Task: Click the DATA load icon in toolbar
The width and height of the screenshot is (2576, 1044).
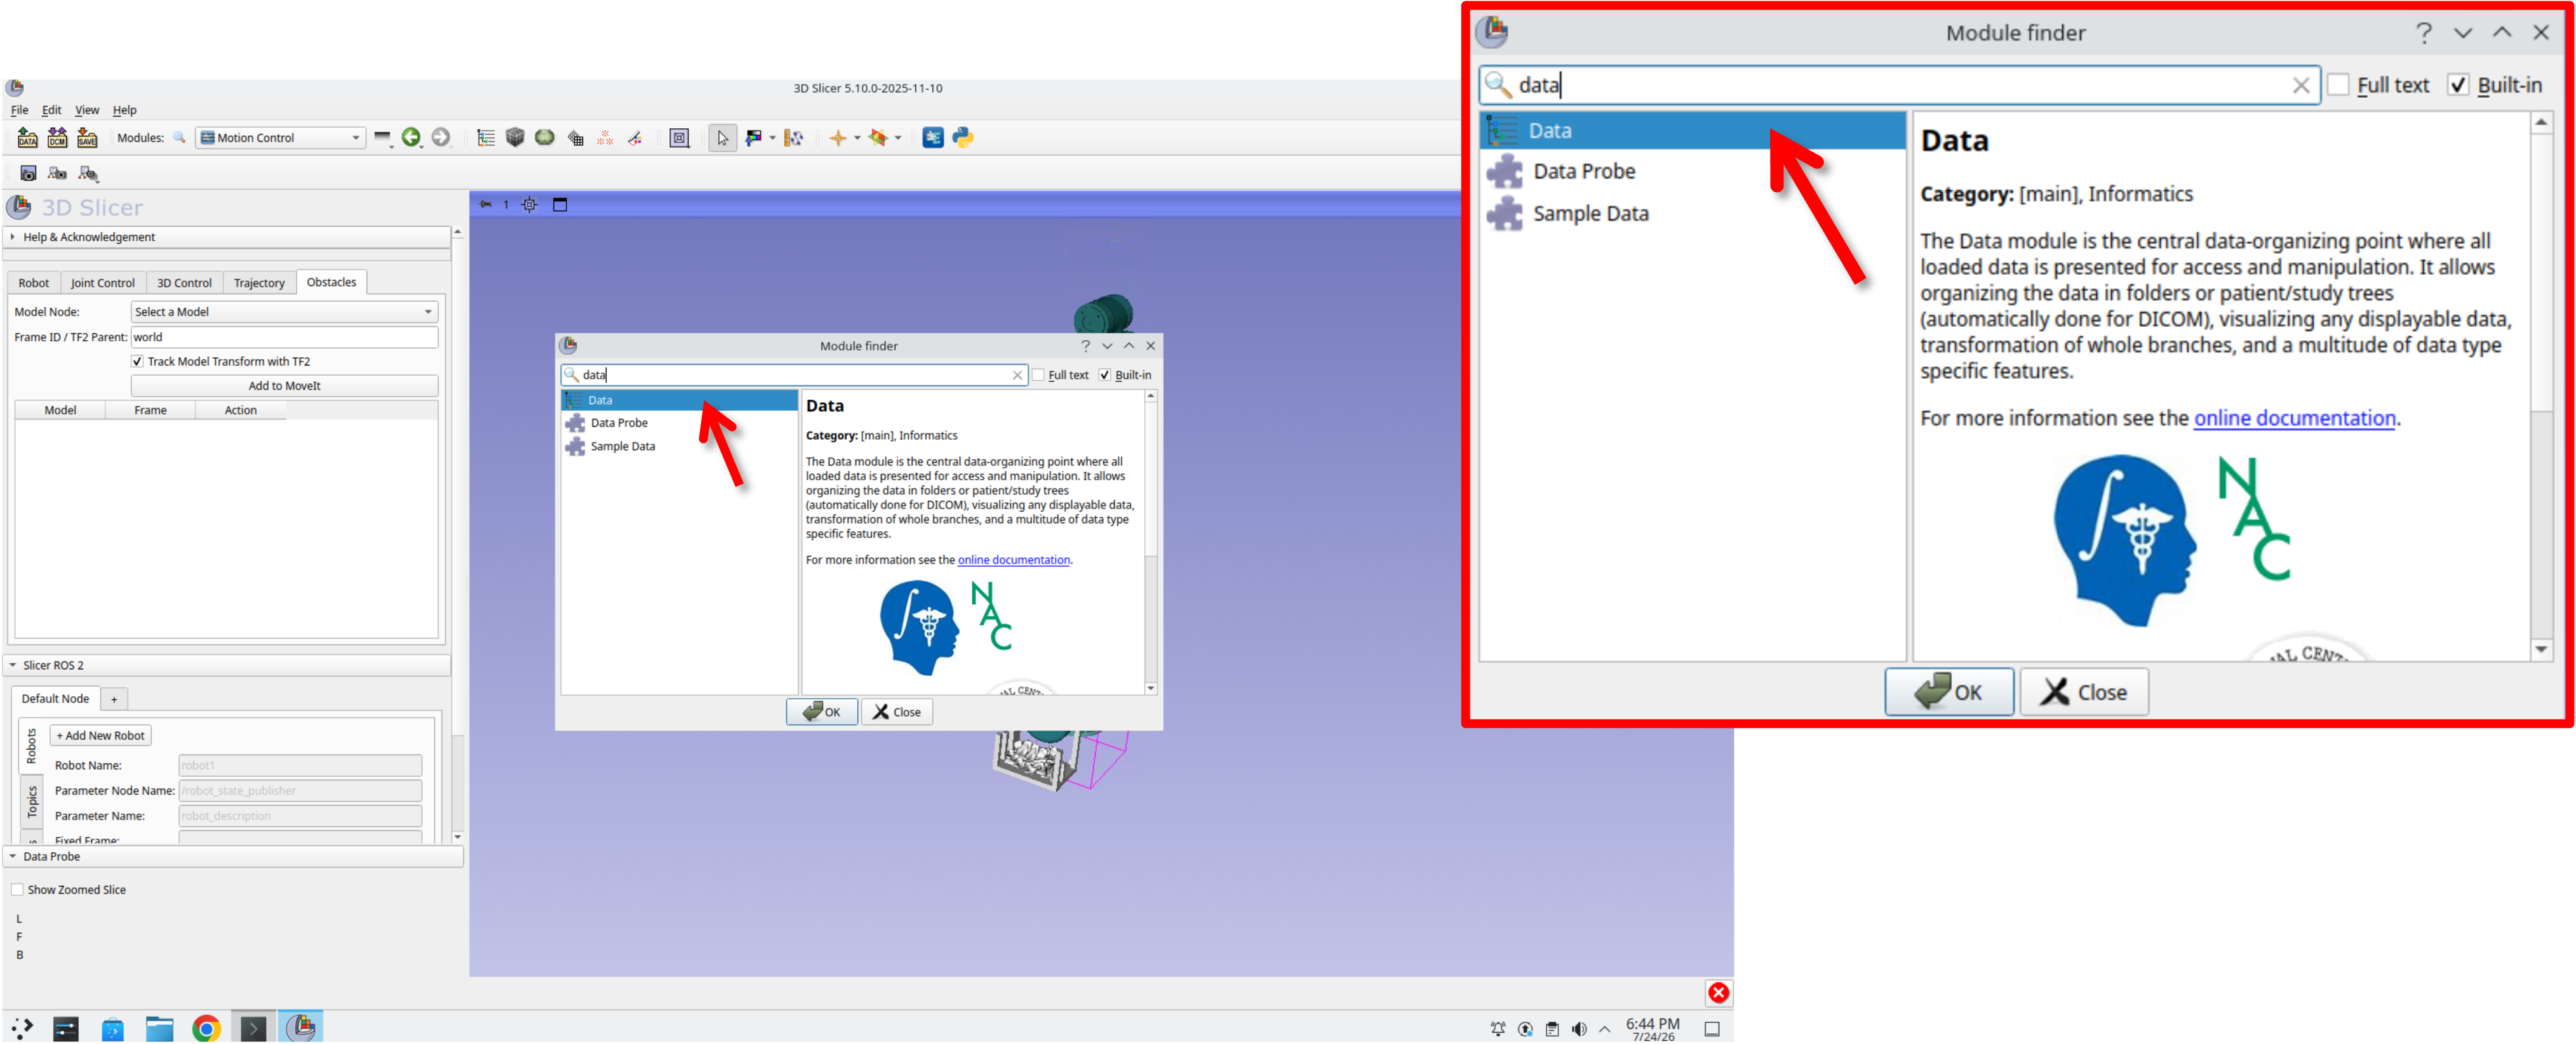Action: pos(27,138)
